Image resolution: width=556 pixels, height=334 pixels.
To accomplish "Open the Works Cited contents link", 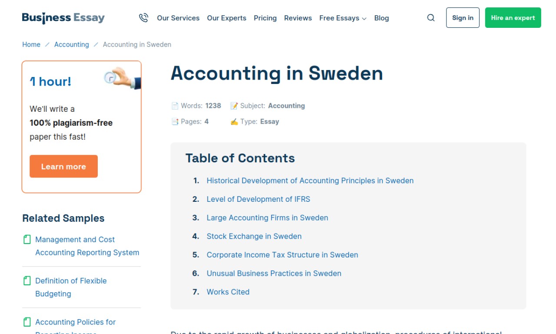I will pos(228,292).
